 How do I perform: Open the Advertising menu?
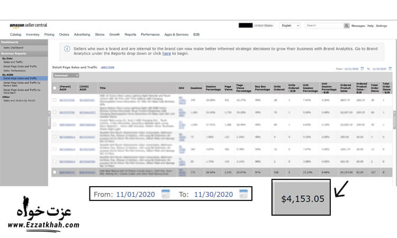click(82, 34)
